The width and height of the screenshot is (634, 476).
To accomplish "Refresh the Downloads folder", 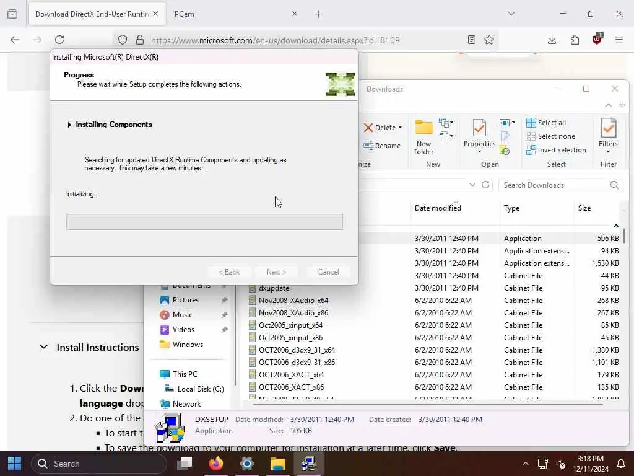I will click(485, 185).
